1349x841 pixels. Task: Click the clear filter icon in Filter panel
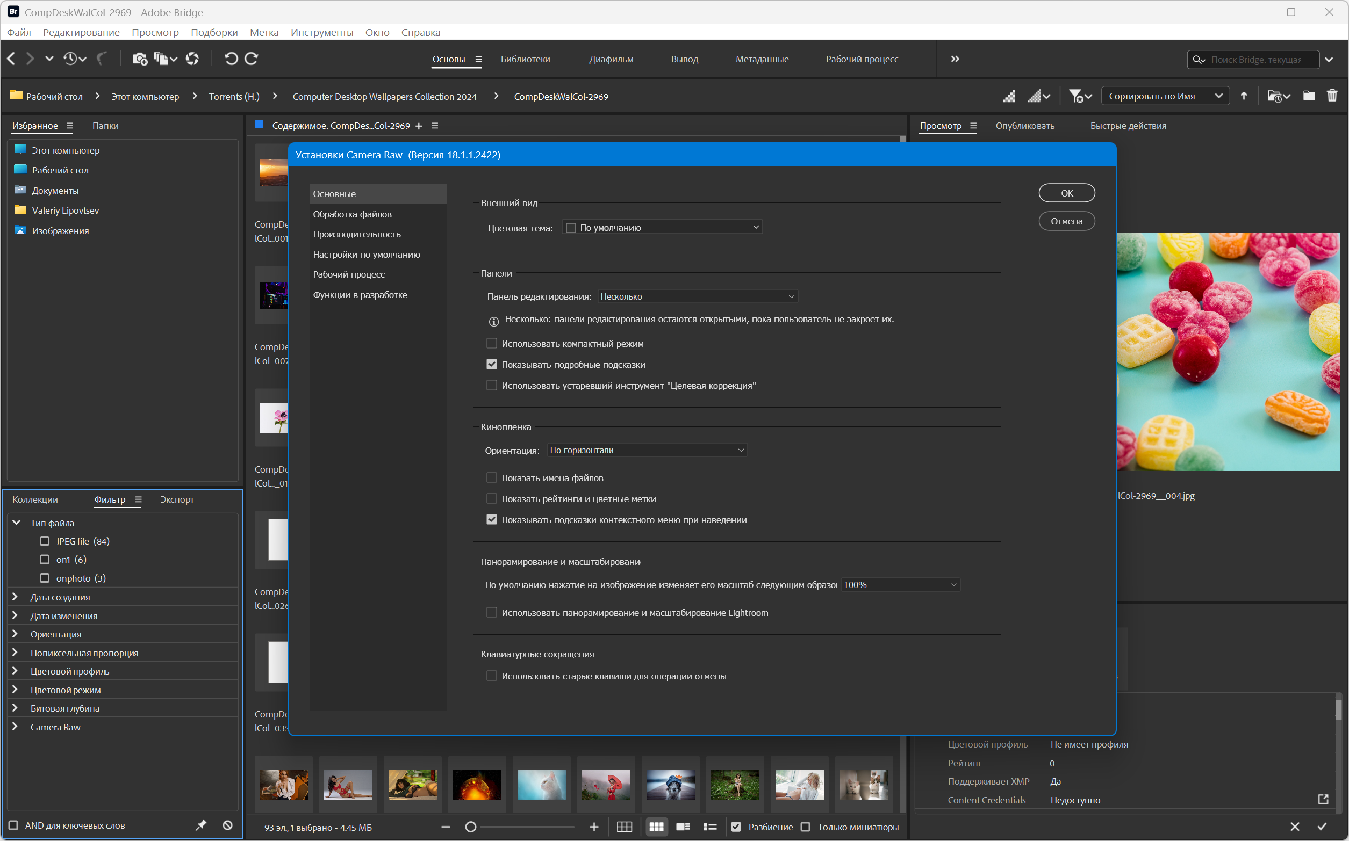point(228,825)
